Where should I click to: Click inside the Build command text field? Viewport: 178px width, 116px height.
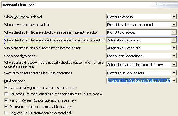pyautogui.click(x=139, y=81)
